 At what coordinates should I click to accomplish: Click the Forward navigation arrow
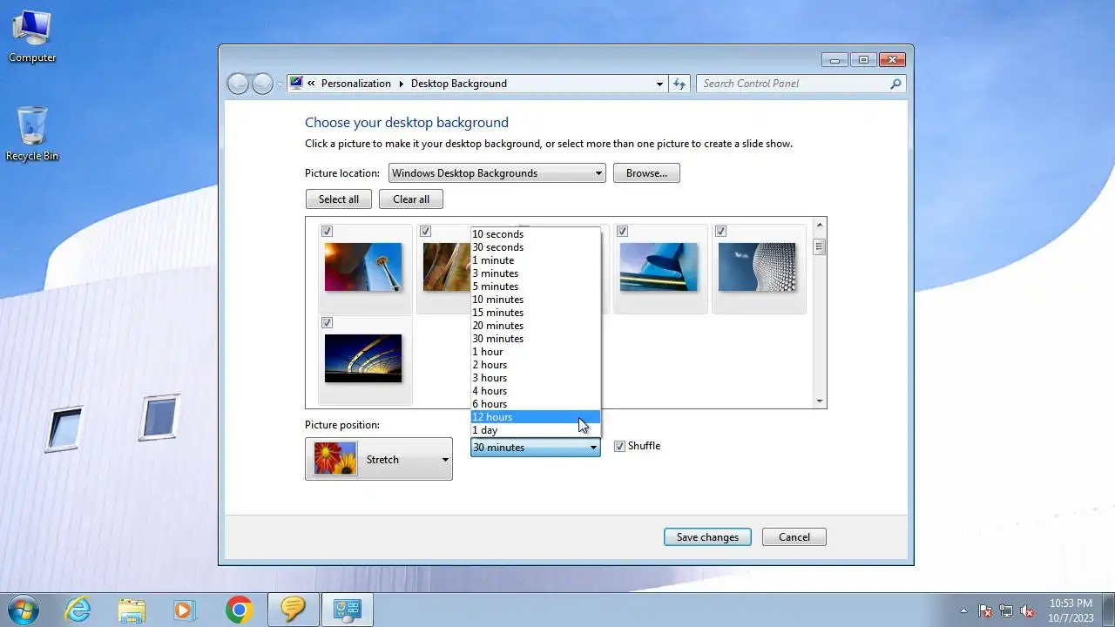[x=262, y=84]
